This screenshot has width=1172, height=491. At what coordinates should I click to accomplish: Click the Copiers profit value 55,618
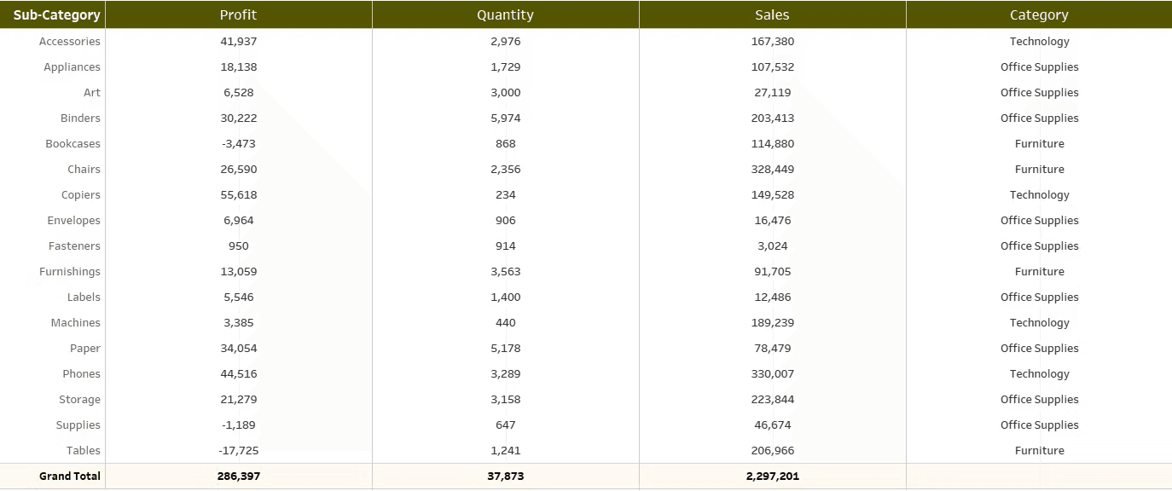[239, 194]
